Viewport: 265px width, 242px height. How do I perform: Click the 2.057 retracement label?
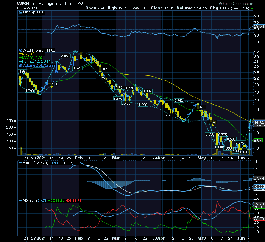tap(65, 56)
